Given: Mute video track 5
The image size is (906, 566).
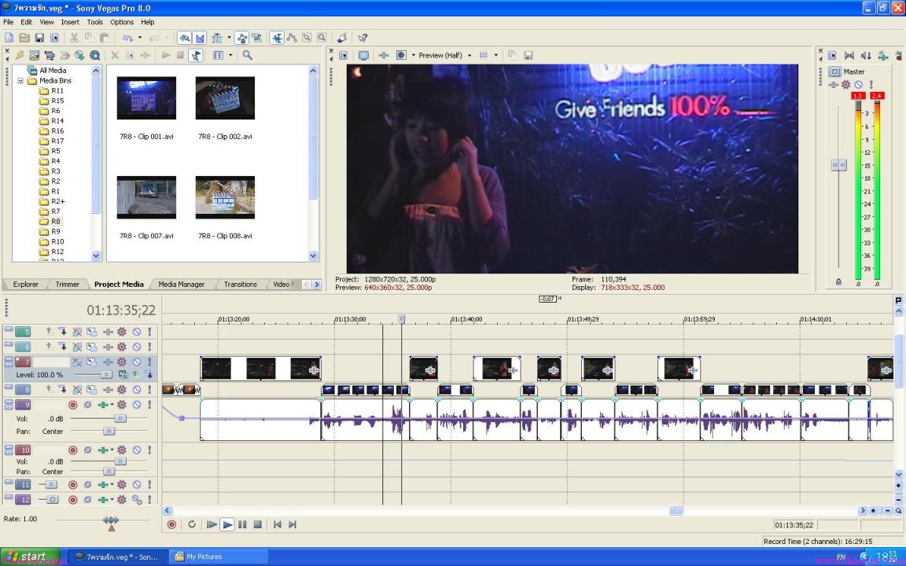Looking at the screenshot, I should pyautogui.click(x=137, y=332).
